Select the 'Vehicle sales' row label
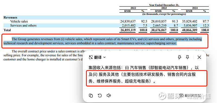Viewport: 217px width, 103px height. click(x=19, y=21)
